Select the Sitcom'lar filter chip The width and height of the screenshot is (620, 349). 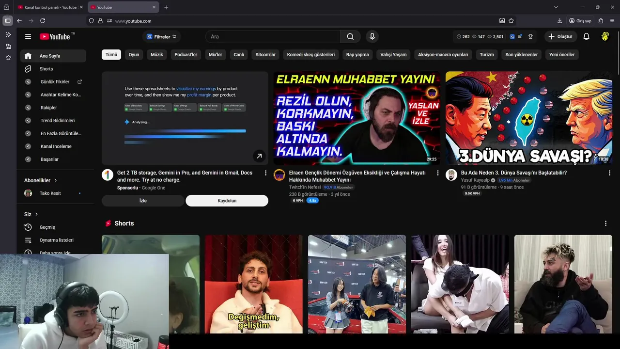tap(265, 55)
